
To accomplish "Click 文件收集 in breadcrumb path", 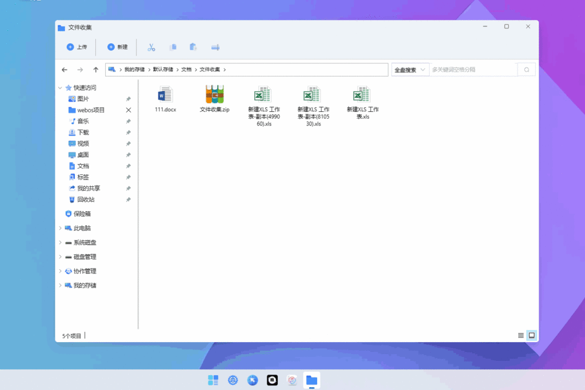I will point(210,70).
